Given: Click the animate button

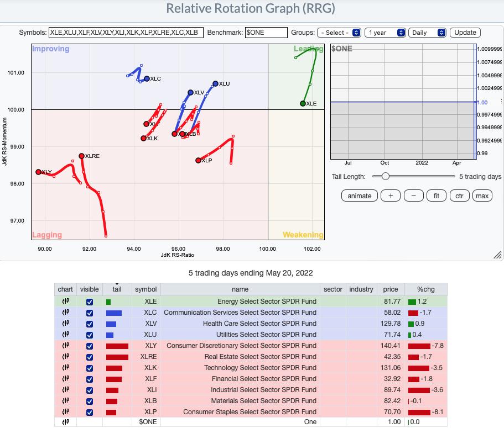Looking at the screenshot, I should [360, 195].
